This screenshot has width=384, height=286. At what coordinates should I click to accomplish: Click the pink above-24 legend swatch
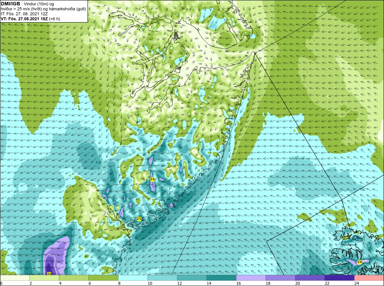coord(369,278)
